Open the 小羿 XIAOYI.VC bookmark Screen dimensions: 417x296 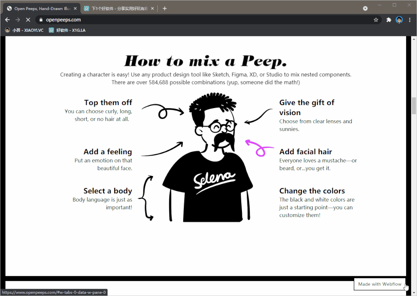tap(24, 30)
